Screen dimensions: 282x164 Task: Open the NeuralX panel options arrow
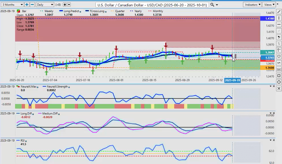click(271, 86)
